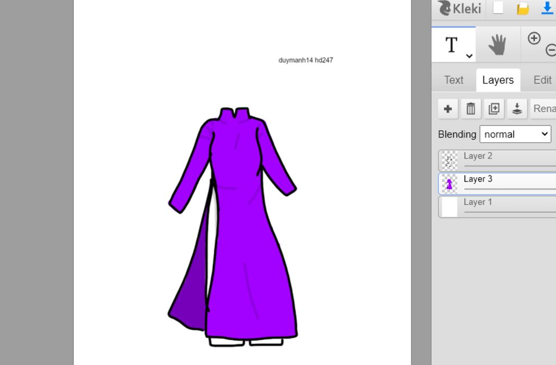Zoom out with the minus magnifier
This screenshot has width=556, height=365.
pos(551,50)
